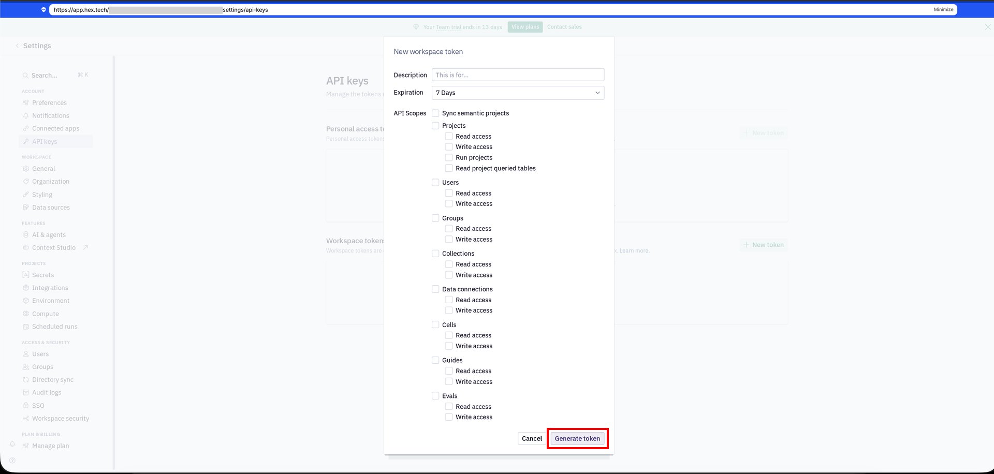Click the Context Studio external link arrow
Screen dimensions: 994x474
86,248
